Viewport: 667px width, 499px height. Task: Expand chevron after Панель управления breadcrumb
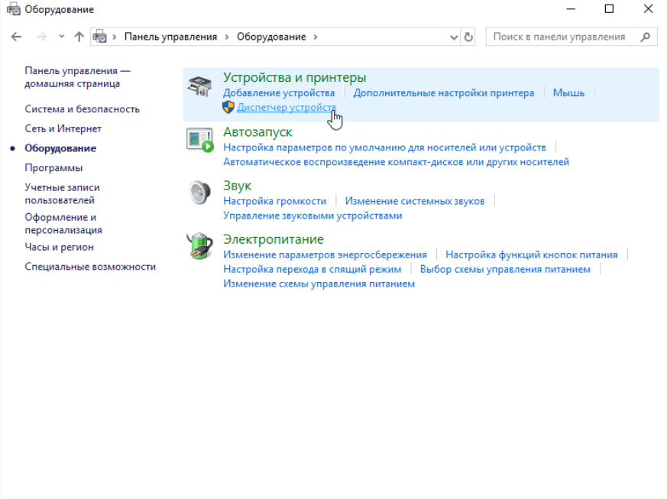227,37
